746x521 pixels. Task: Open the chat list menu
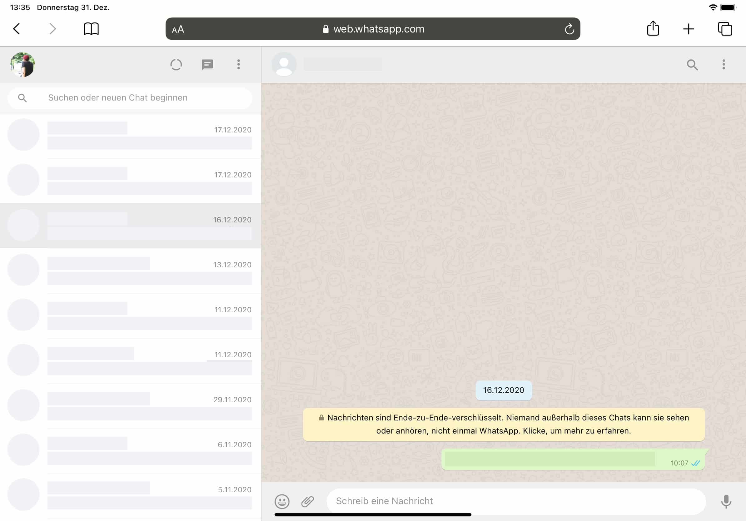[238, 65]
